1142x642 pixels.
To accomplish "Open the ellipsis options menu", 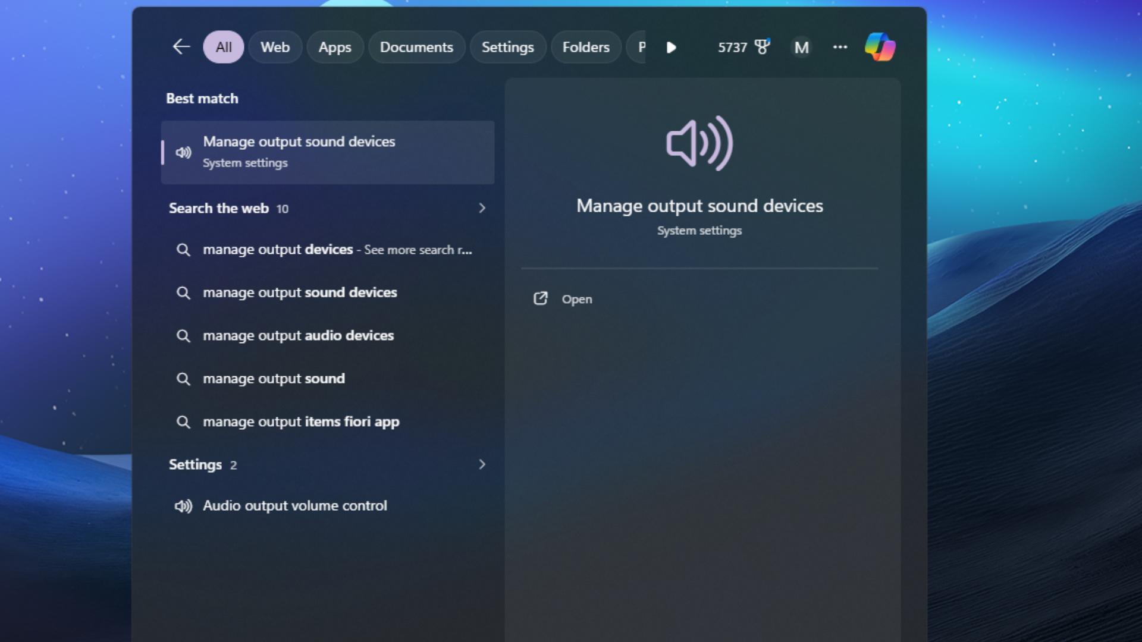I will point(840,47).
